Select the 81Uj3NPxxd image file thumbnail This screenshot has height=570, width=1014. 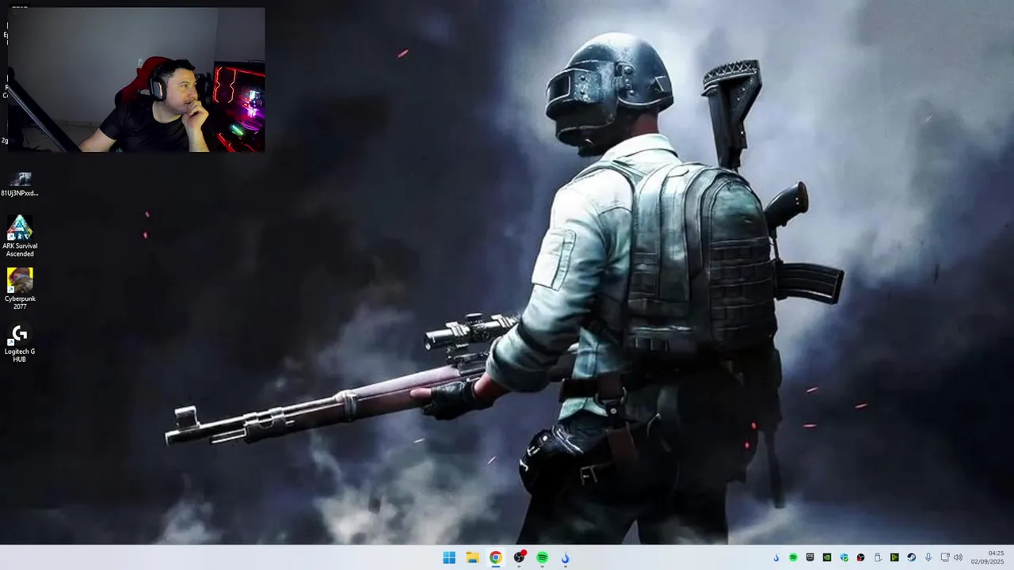(20, 180)
